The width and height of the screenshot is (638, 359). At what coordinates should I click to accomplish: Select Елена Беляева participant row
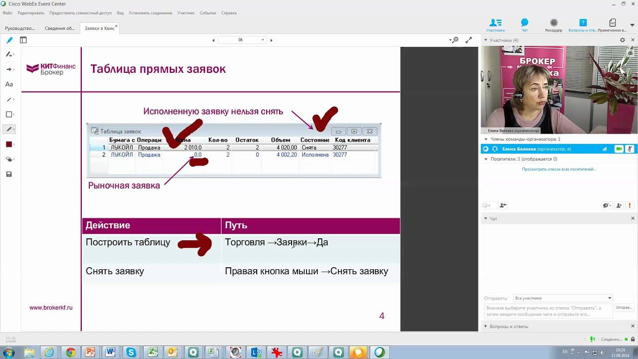pyautogui.click(x=559, y=149)
